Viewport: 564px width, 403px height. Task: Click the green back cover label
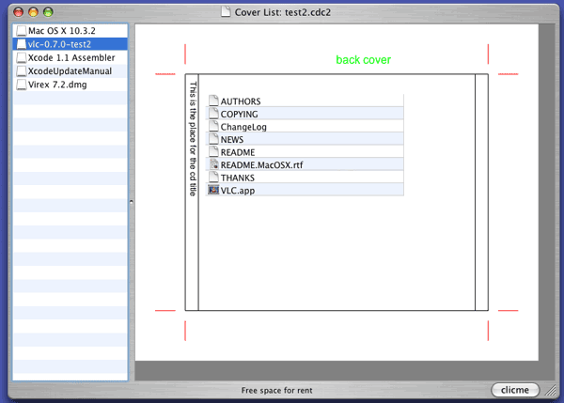363,60
